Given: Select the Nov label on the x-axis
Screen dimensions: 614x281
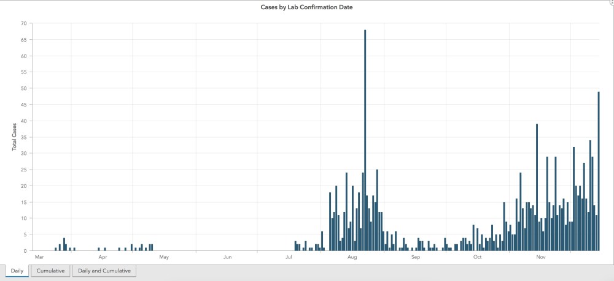Looking at the screenshot, I should tap(541, 257).
